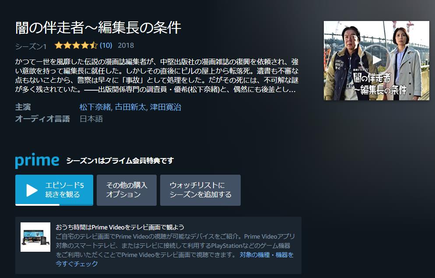Continue watching with 続きを観る button
The image size is (435, 278).
[x=54, y=190]
